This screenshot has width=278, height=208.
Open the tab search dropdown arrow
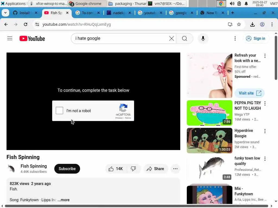coord(5,13)
